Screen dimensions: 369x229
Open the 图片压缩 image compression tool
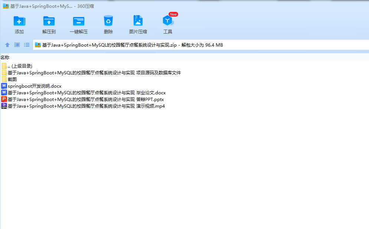(x=138, y=20)
